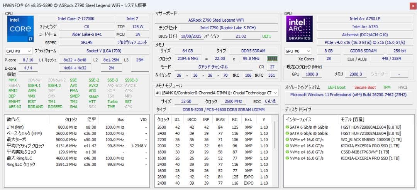Click the DDR5-5200 / PC5-41600 type field
This screenshot has width=417, height=190.
point(224,109)
